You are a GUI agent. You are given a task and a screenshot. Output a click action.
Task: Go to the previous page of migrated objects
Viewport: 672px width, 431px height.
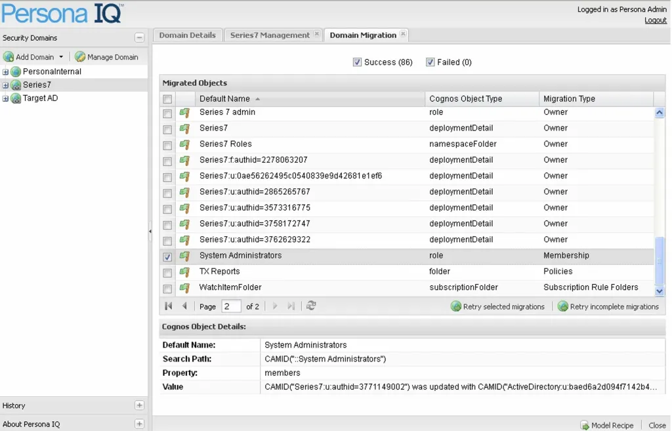pyautogui.click(x=184, y=306)
